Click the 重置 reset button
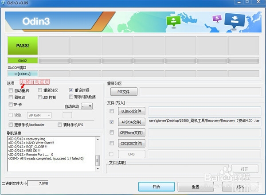 196,187
